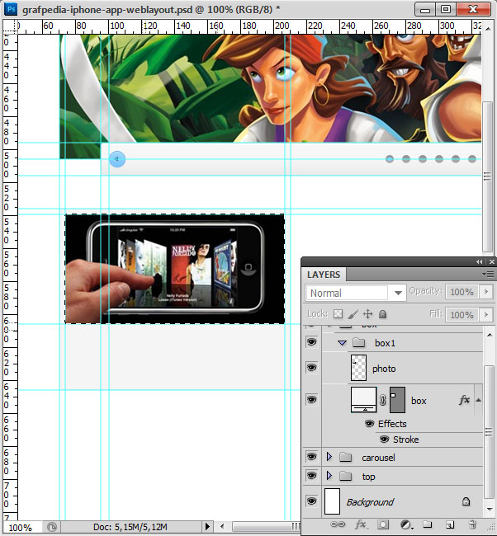This screenshot has width=497, height=536.
Task: Click the link icon between box thumbnail and mask
Action: coord(383,400)
